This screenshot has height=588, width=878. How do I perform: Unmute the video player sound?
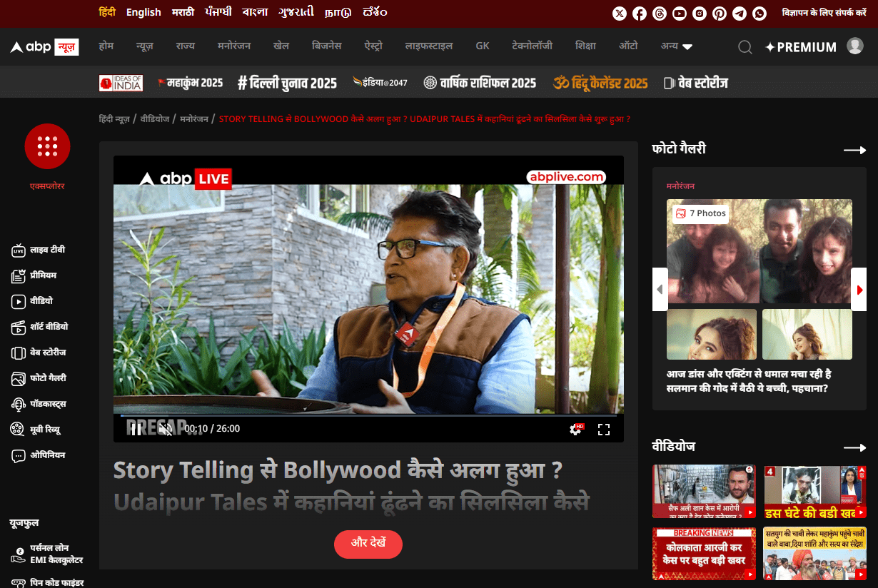pos(165,429)
